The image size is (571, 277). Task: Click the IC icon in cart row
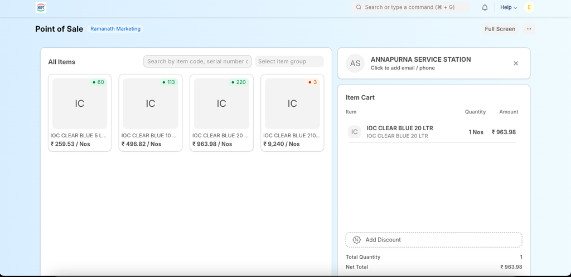coord(354,132)
